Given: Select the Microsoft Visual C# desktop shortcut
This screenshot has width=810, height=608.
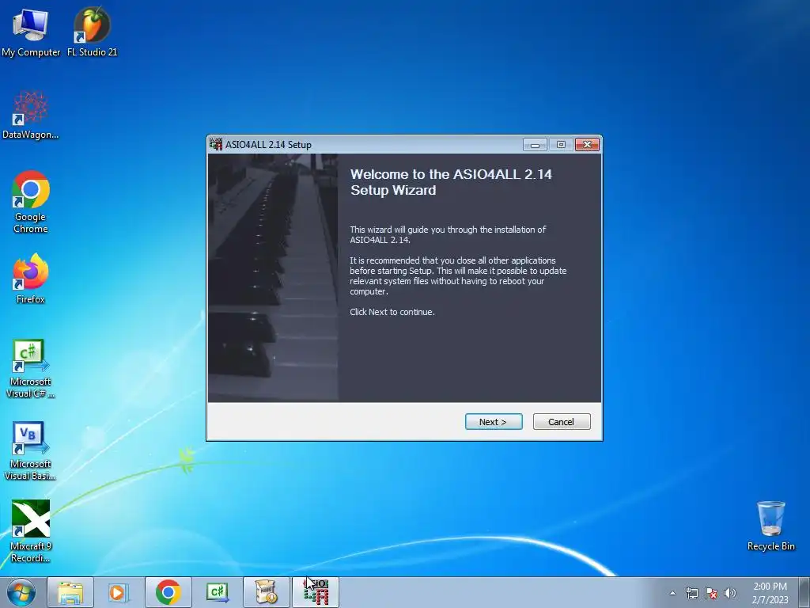Looking at the screenshot, I should click(x=31, y=369).
